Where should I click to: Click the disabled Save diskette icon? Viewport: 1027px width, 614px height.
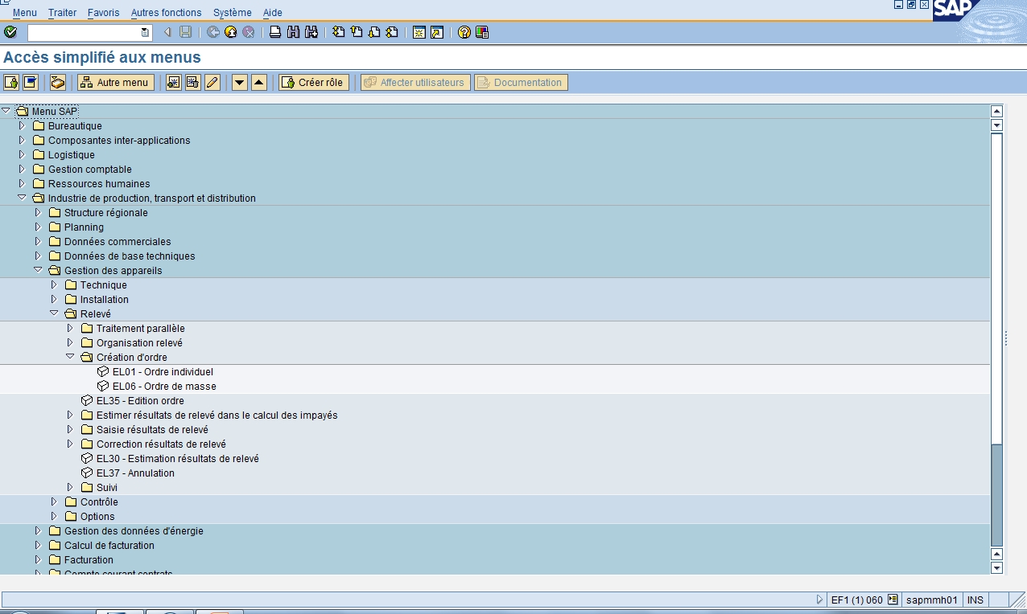[x=186, y=32]
